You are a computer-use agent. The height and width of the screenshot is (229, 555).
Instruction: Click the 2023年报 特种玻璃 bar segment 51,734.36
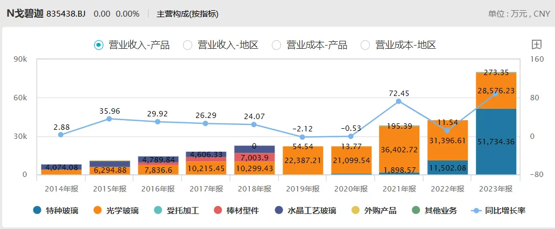[496, 142]
